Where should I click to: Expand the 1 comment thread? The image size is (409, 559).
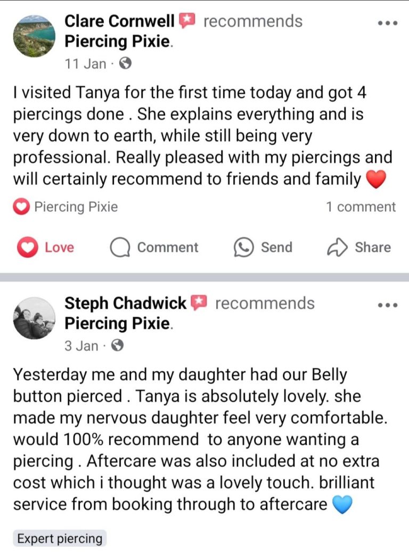pos(361,207)
